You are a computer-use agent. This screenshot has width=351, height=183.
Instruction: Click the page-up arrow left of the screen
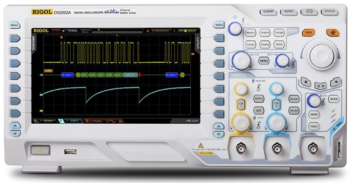15,125
